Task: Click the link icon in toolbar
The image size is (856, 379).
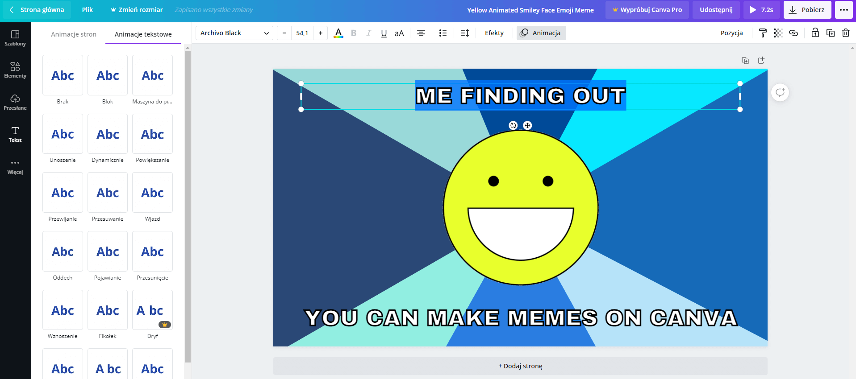Action: tap(793, 33)
